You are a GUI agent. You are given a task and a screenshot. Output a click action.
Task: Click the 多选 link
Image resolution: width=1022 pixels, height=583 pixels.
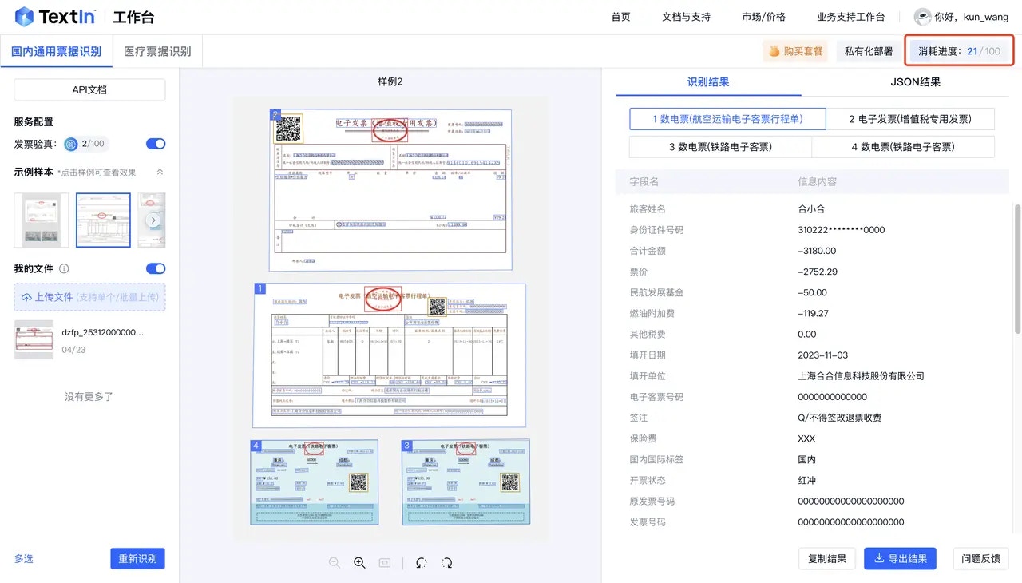coord(24,559)
